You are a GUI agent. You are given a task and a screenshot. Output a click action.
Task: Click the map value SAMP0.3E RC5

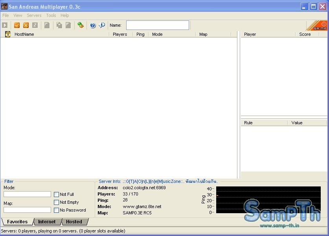(137, 213)
